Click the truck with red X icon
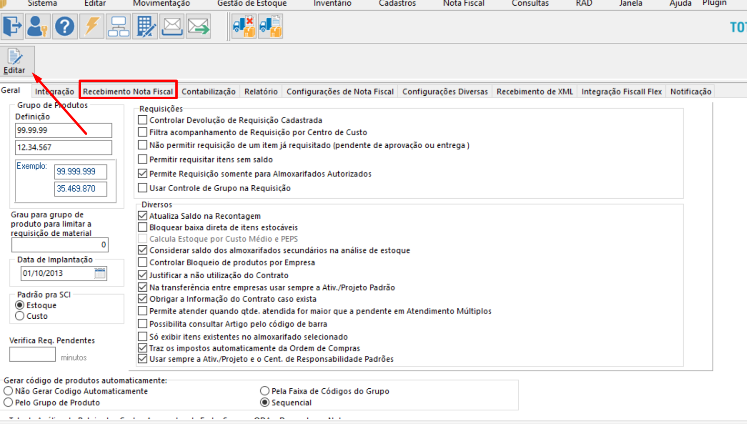747x424 pixels. pyautogui.click(x=243, y=26)
